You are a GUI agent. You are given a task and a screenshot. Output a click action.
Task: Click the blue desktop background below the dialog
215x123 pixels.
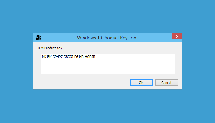point(107,106)
